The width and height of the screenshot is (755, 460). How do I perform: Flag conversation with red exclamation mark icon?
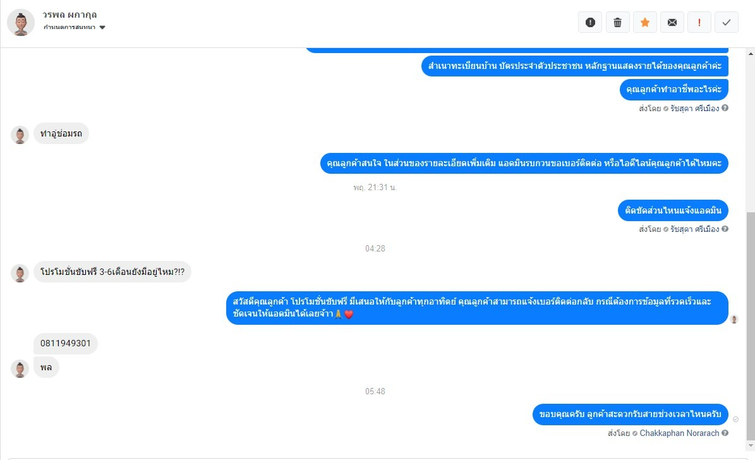pyautogui.click(x=699, y=22)
